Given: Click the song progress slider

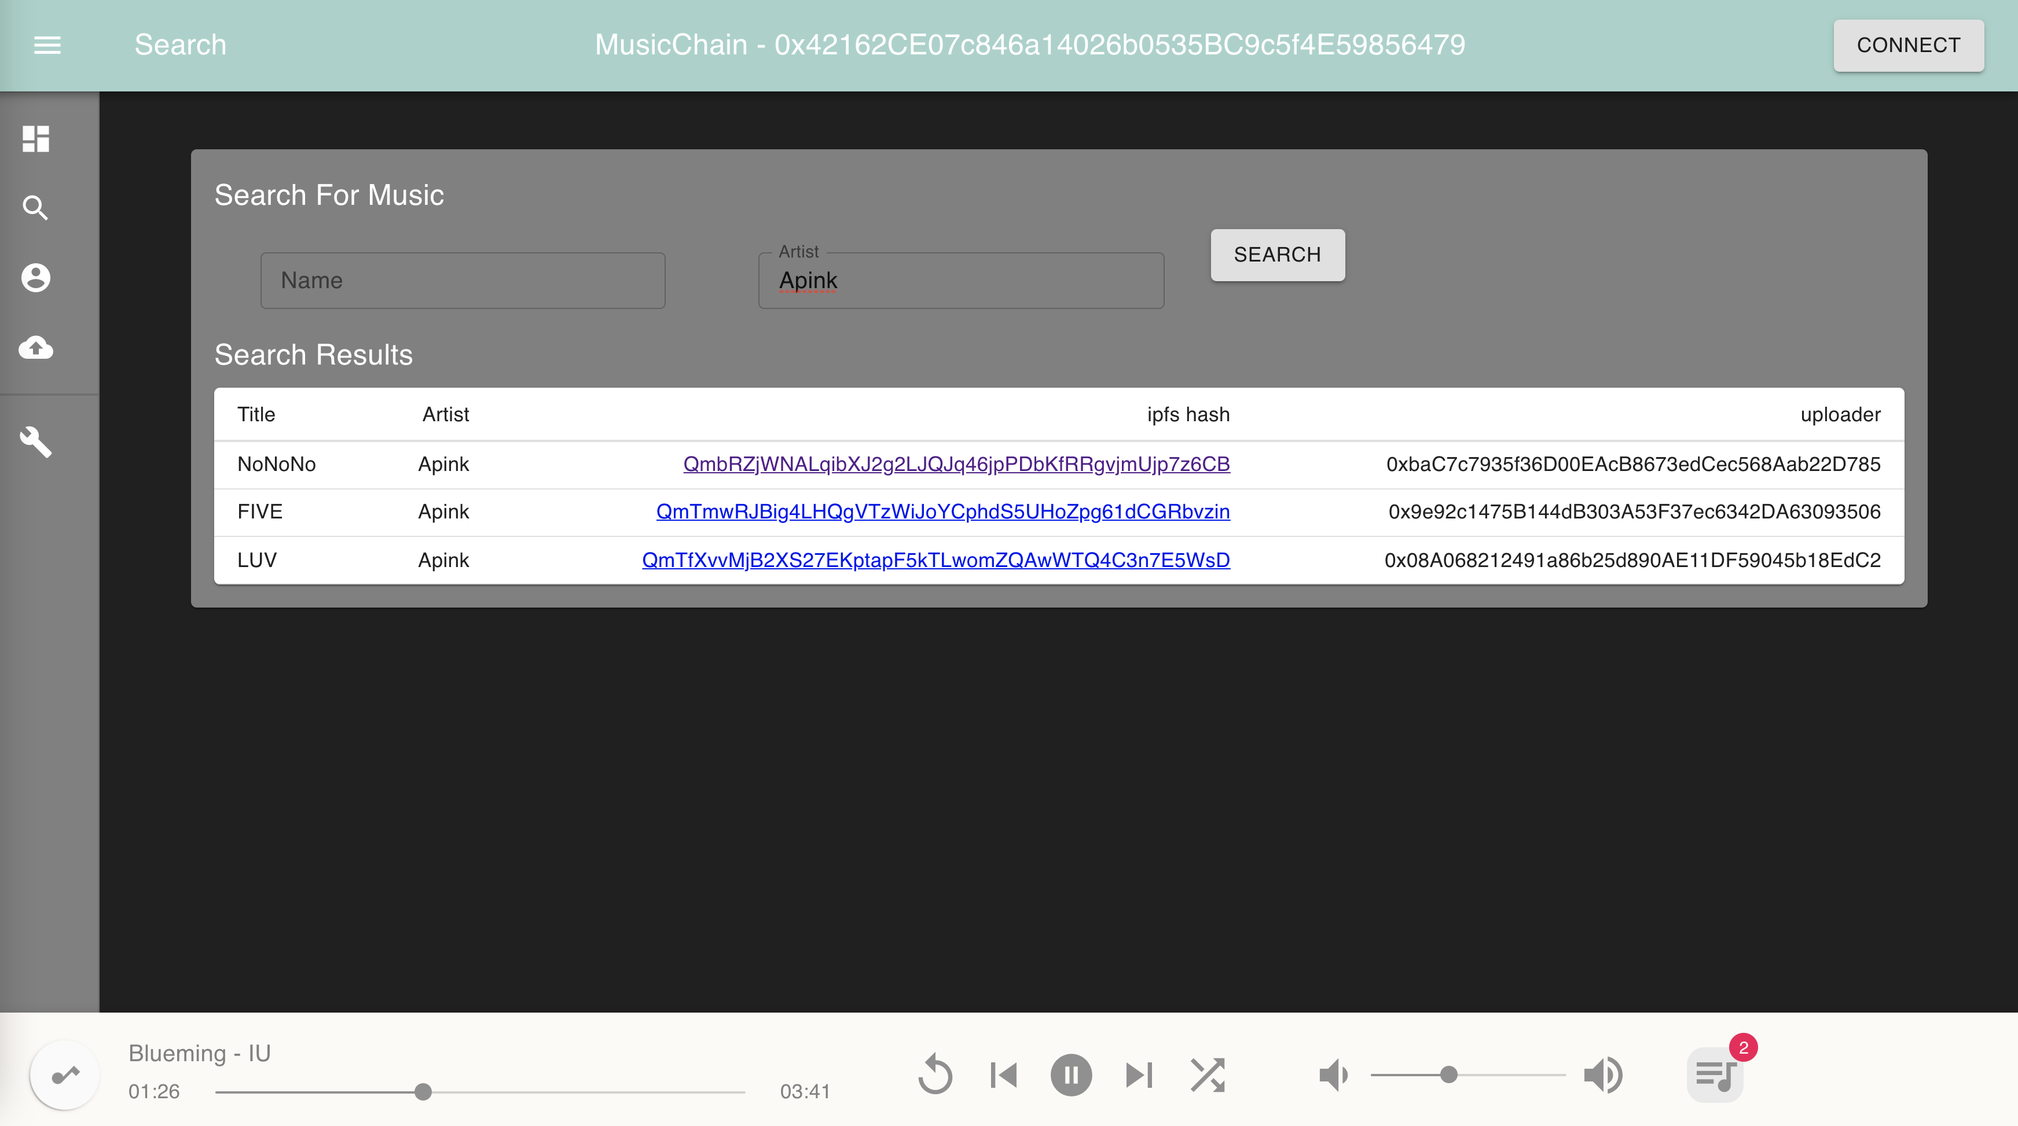Looking at the screenshot, I should pos(479,1091).
